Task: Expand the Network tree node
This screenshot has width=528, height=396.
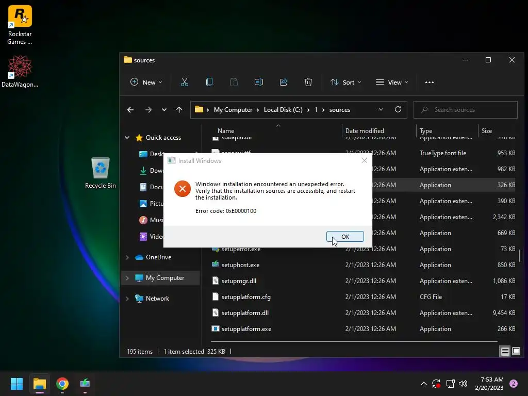Action: [x=127, y=299]
